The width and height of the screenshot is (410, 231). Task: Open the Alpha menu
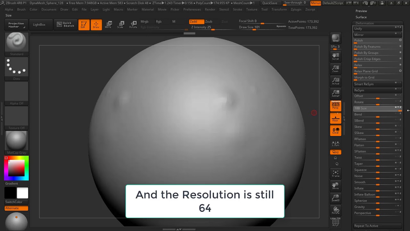[x=9, y=9]
